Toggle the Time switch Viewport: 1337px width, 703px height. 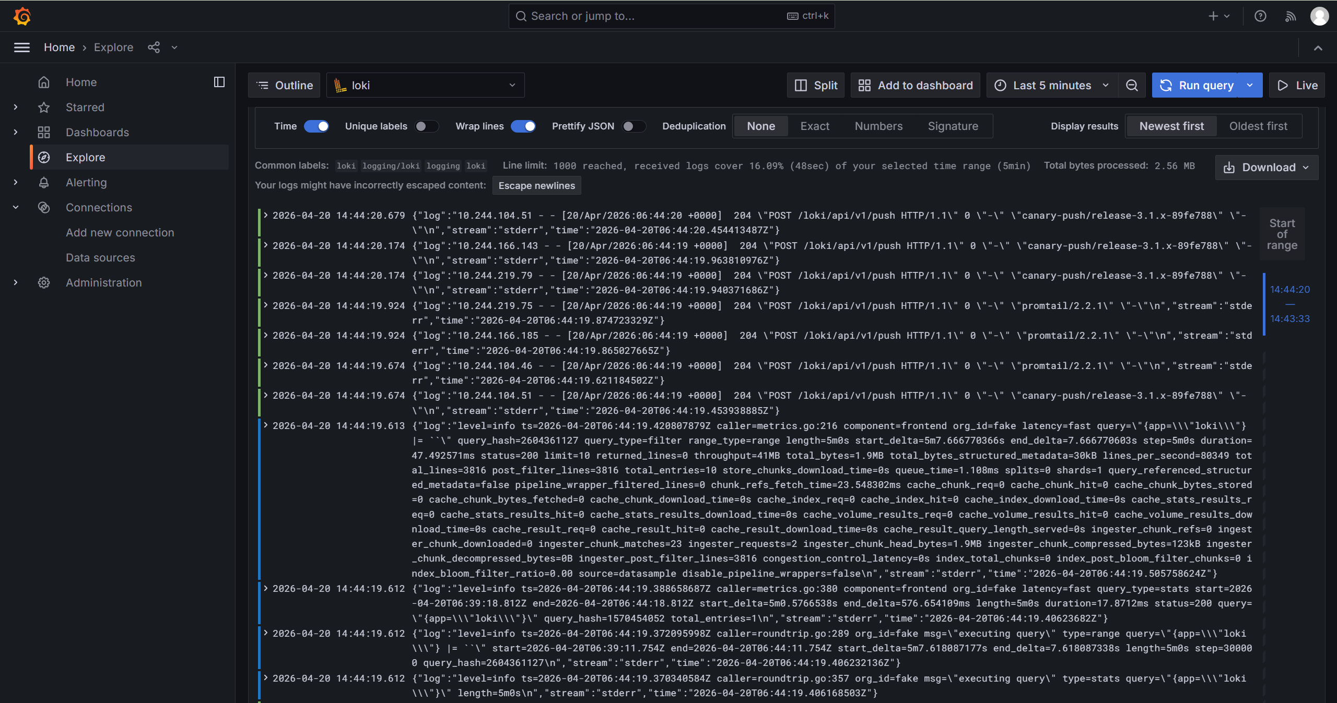316,126
